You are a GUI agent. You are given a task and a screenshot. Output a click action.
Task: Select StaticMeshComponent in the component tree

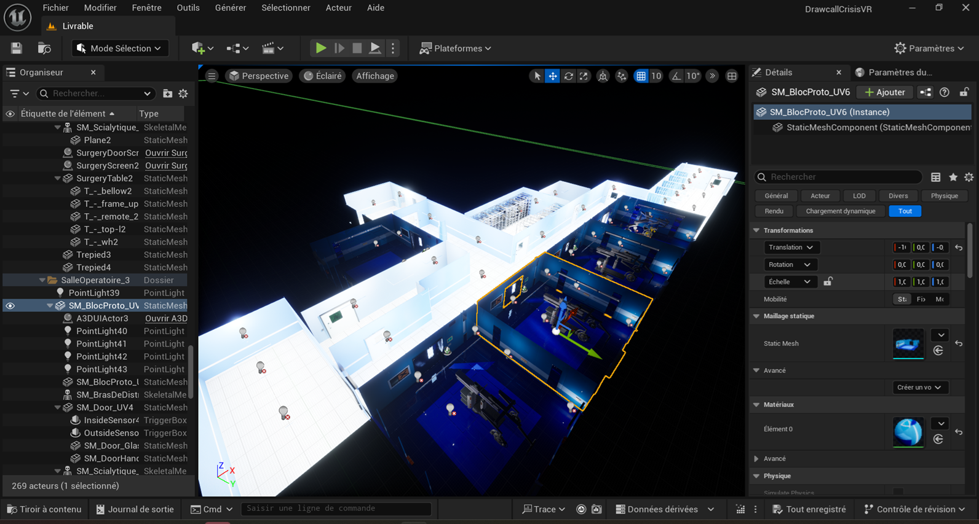click(872, 128)
